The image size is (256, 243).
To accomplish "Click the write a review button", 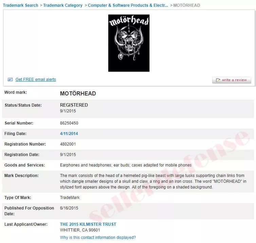I will point(232,80).
